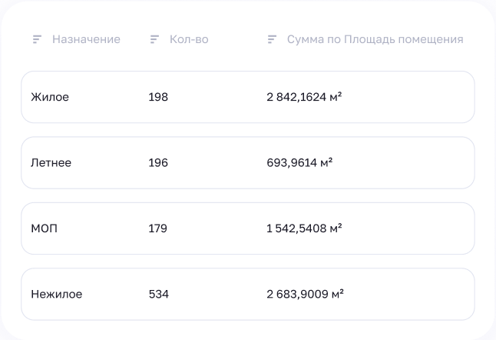Select the Жилое label
This screenshot has width=496, height=340.
click(x=50, y=98)
